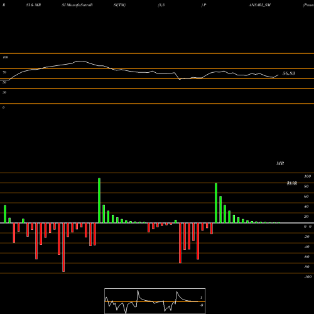The height and width of the screenshot is (314, 314).
Task: Select the MR right axis label -20
Action: (306, 237)
